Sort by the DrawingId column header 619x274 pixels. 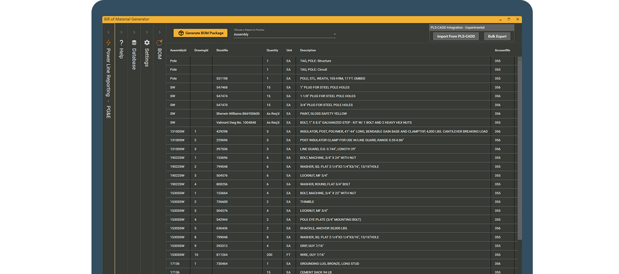(201, 50)
